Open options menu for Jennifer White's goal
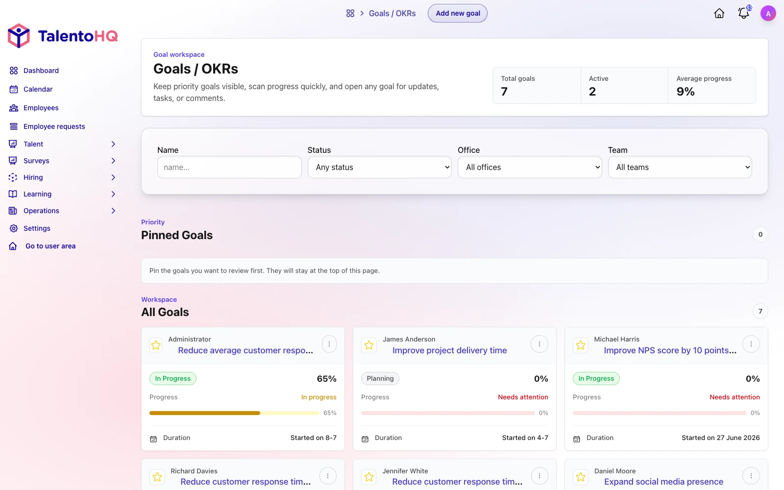Viewport: 784px width, 490px height. pos(539,476)
